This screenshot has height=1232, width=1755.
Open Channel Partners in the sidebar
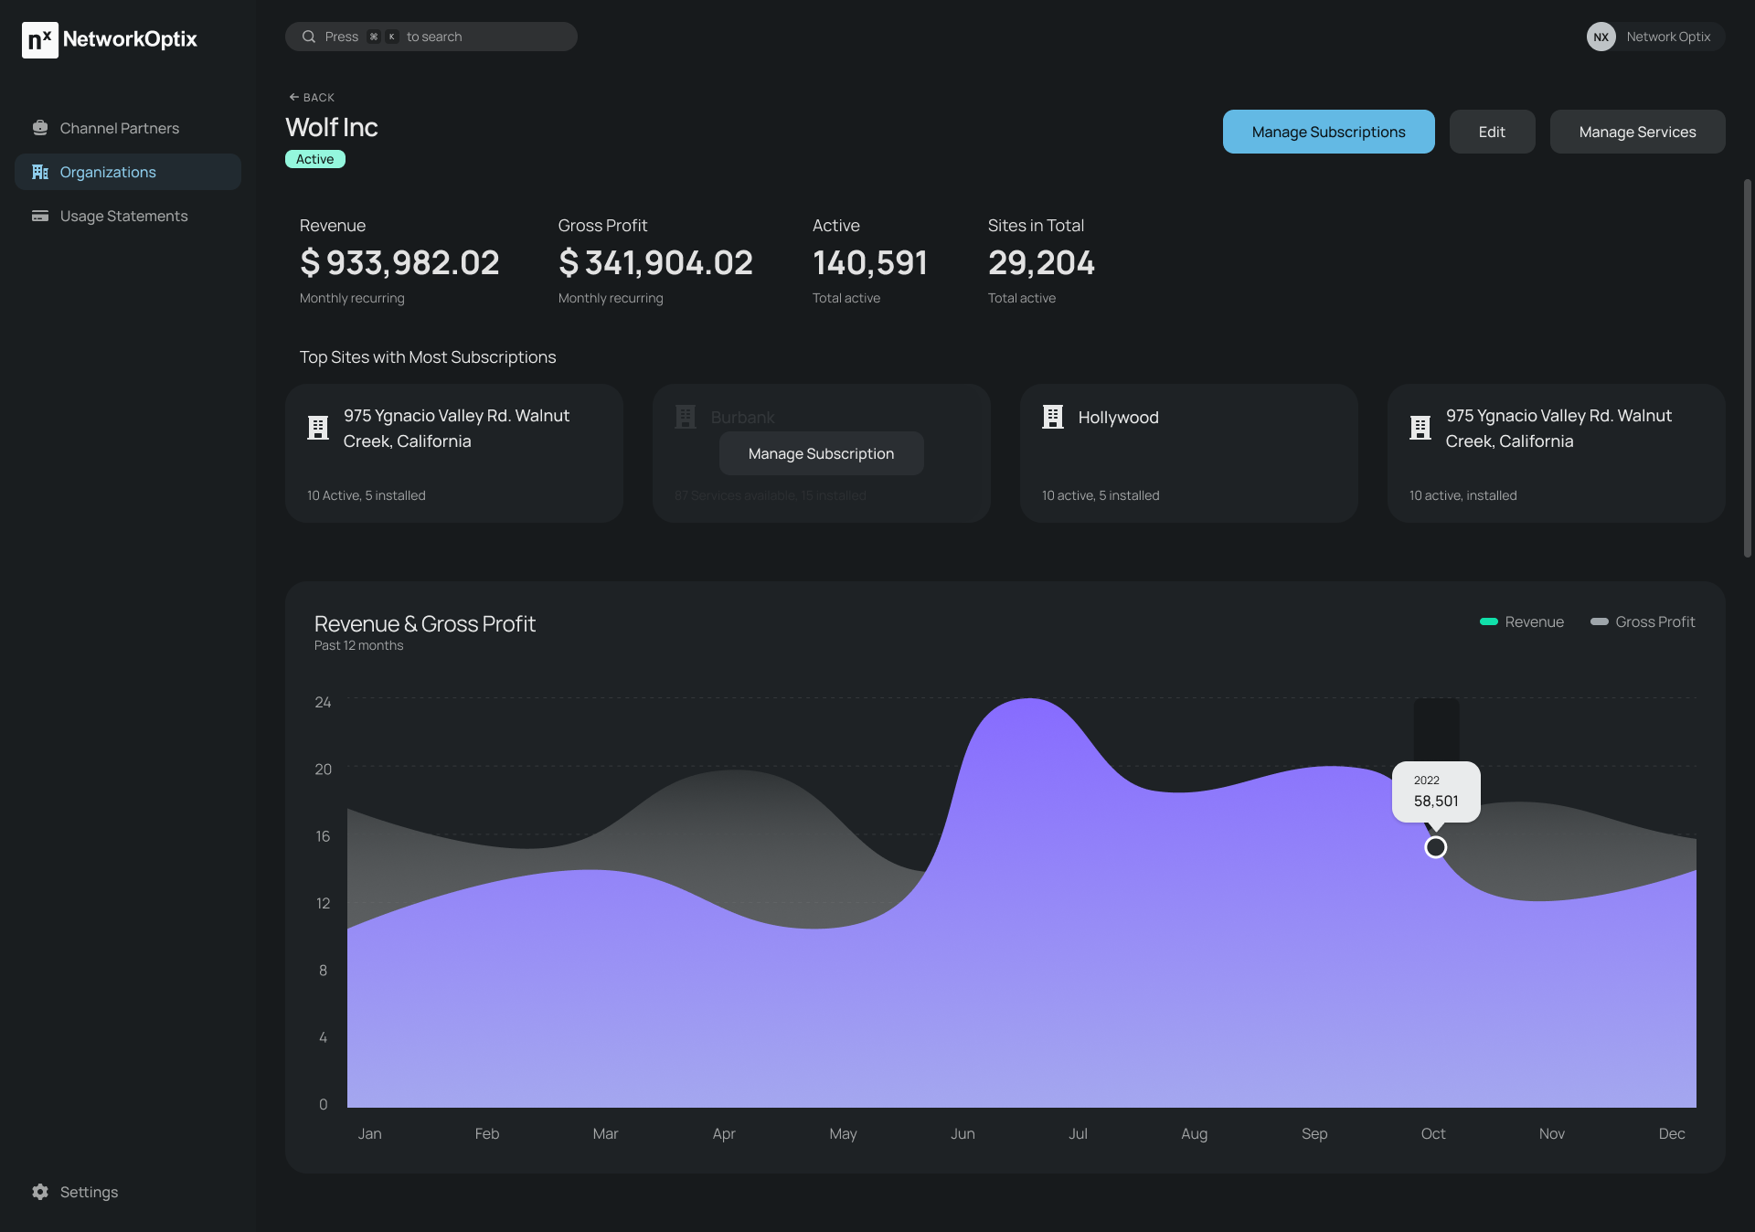pos(128,128)
